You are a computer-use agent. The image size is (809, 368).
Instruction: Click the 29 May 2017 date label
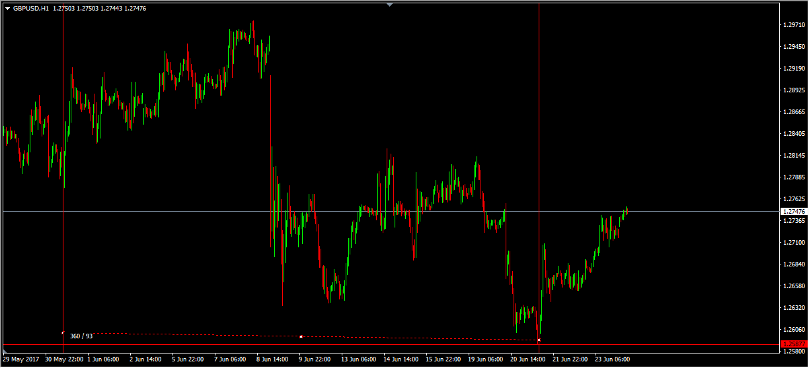(x=22, y=360)
